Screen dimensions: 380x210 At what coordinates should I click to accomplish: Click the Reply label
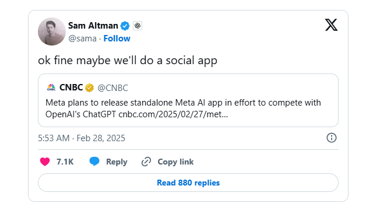tap(117, 162)
